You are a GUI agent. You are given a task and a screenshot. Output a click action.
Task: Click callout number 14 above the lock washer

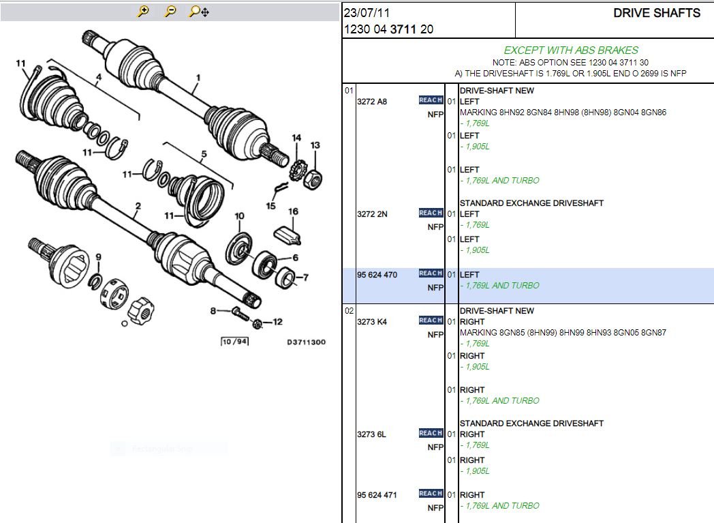pyautogui.click(x=296, y=138)
